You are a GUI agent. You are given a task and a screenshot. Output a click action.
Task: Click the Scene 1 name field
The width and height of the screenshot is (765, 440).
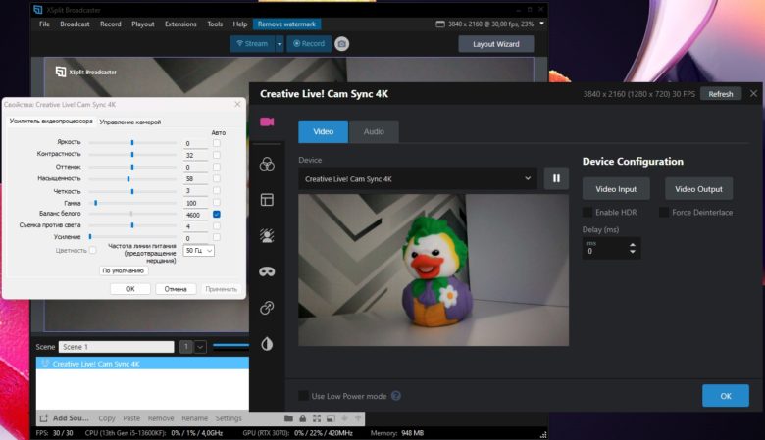pos(116,347)
